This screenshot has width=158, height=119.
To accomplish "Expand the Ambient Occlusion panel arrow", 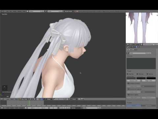I will click(x=127, y=83).
